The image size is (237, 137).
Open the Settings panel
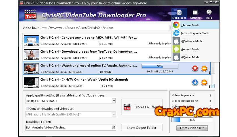point(195,15)
